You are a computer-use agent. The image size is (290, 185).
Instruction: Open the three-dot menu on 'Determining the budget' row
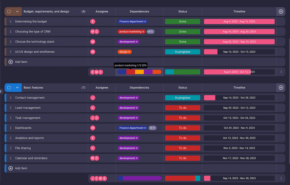[10, 21]
